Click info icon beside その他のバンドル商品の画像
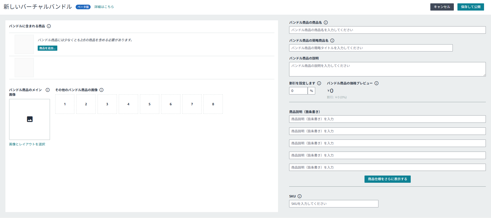The height and width of the screenshot is (218, 491). (x=101, y=90)
